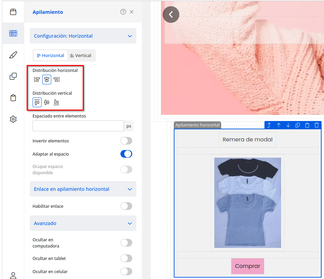The image size is (324, 279).
Task: Click the trash icon on the block toolbar
Action: pyautogui.click(x=316, y=125)
